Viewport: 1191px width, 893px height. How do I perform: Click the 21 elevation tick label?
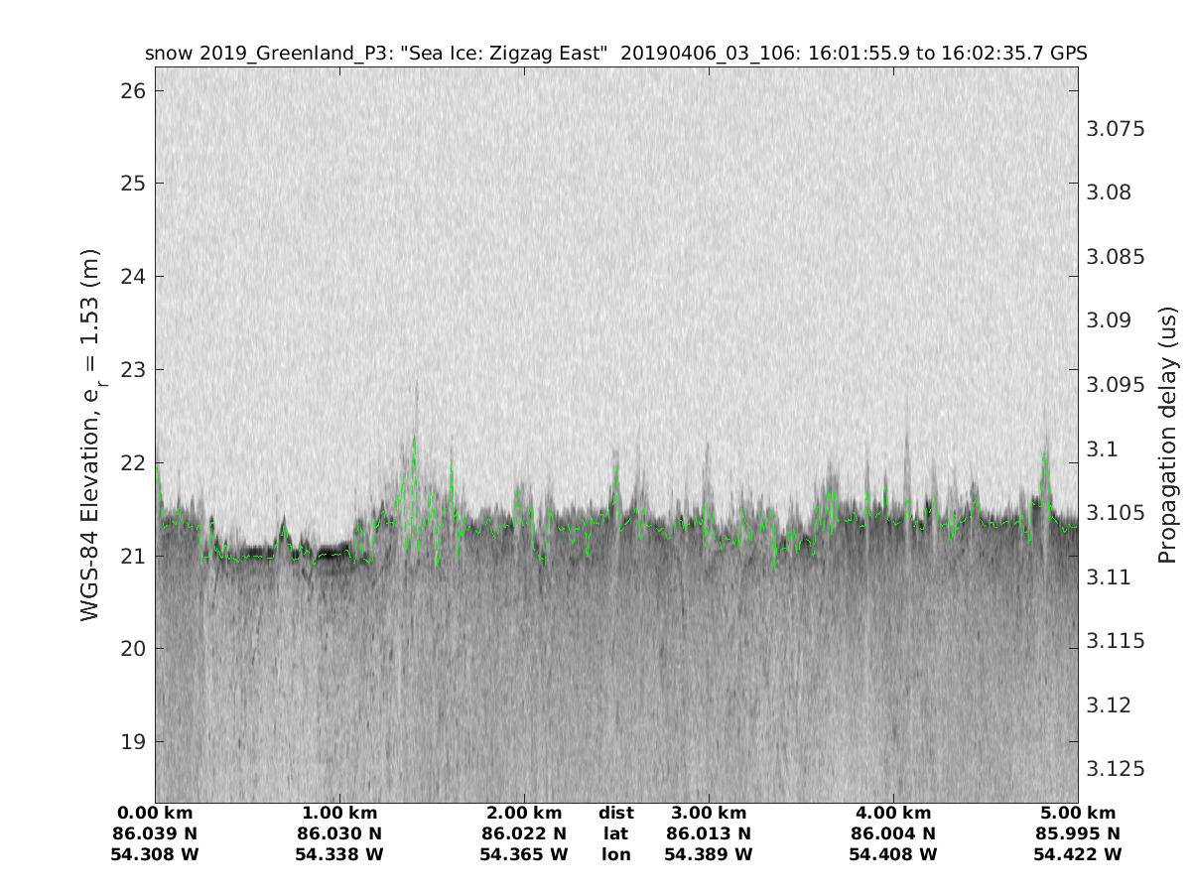132,556
